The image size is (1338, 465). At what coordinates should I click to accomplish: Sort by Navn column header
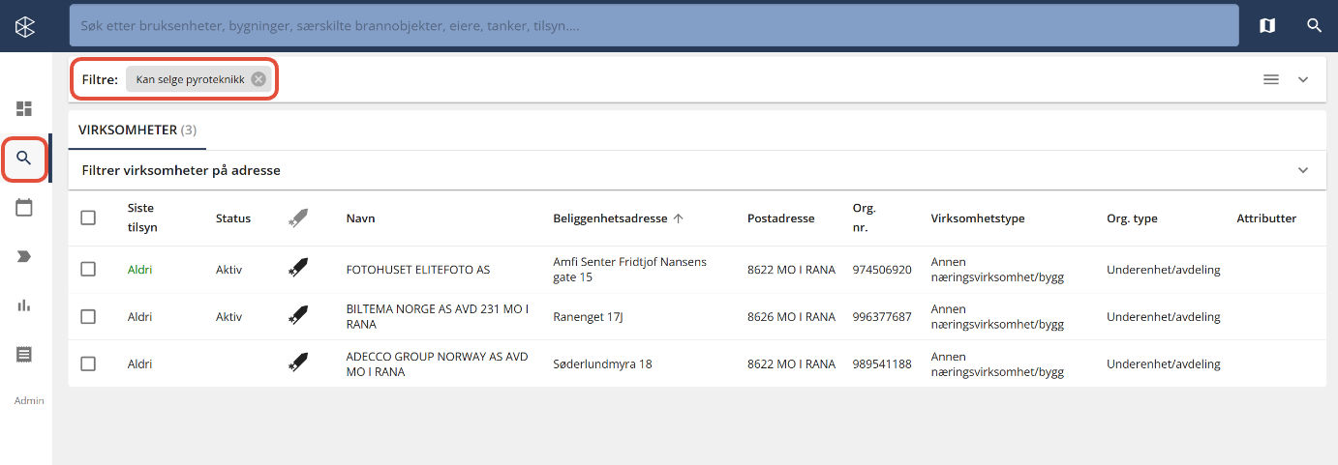click(x=360, y=218)
